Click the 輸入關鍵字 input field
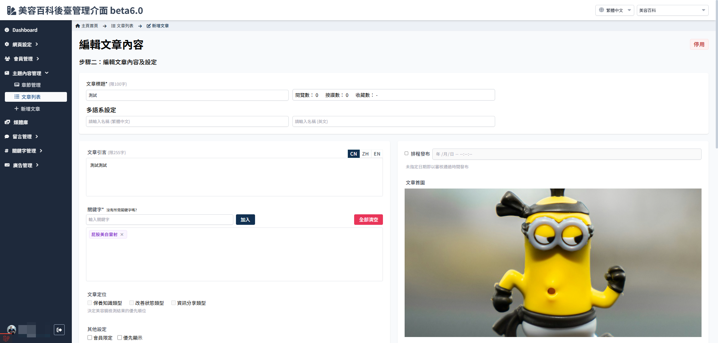 [x=159, y=220]
